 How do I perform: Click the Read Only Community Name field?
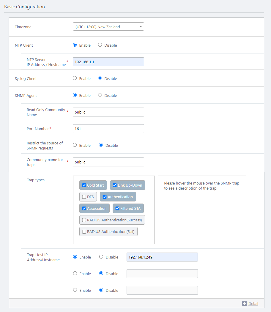coord(108,112)
